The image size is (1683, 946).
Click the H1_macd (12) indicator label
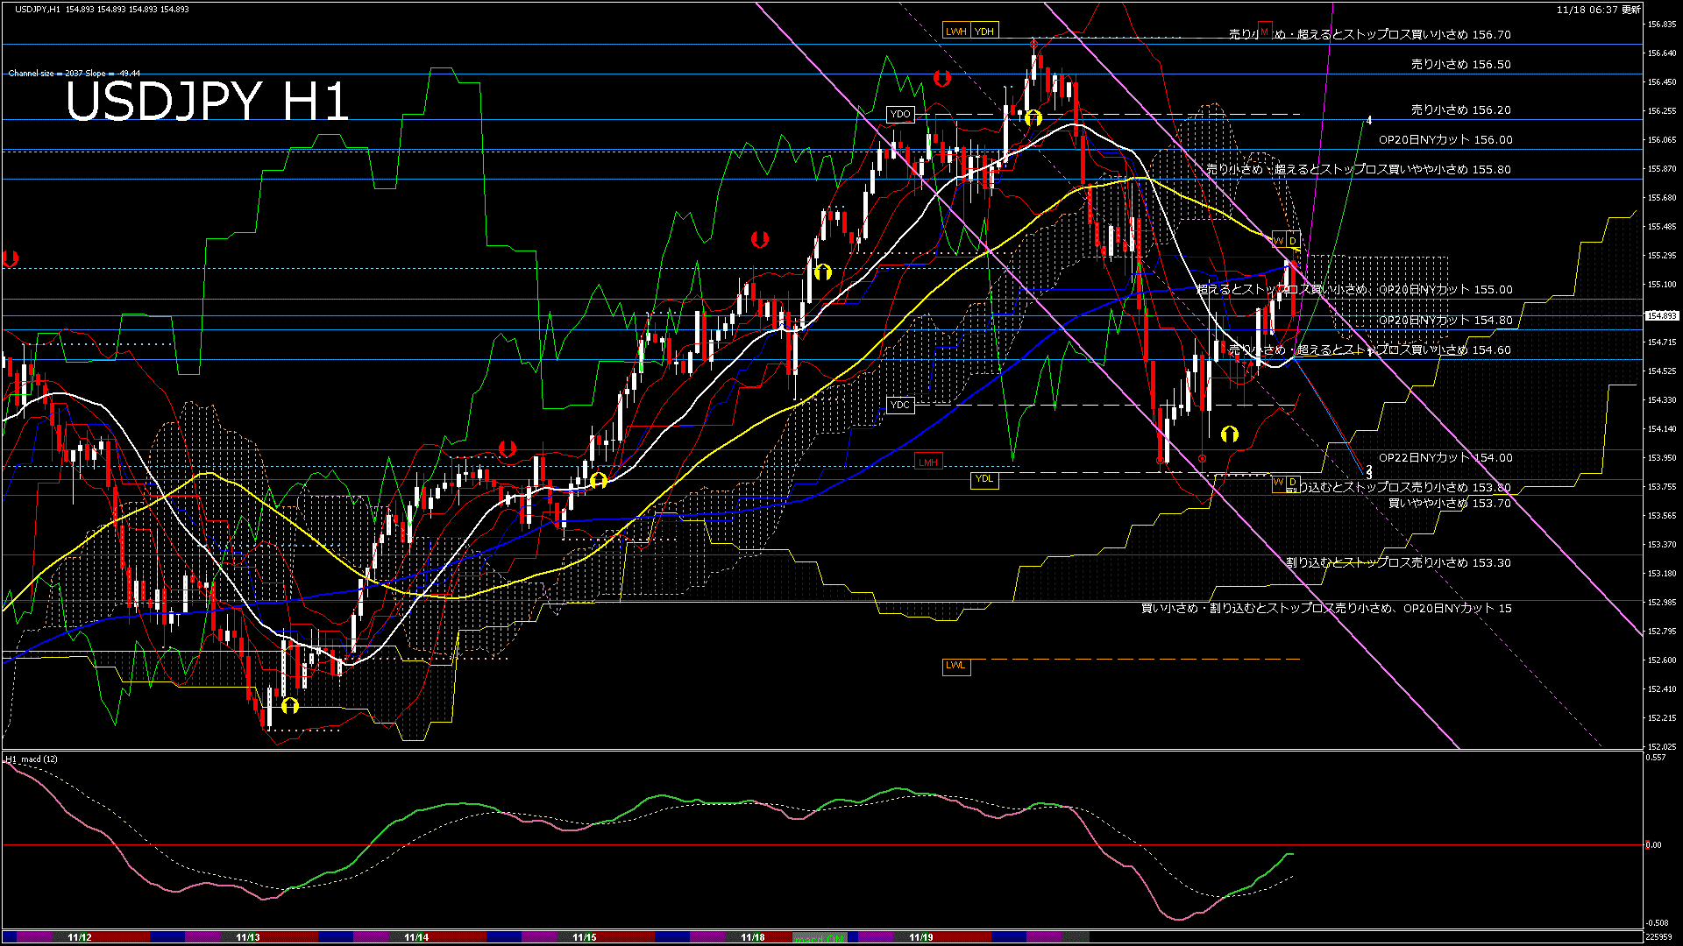(x=32, y=759)
